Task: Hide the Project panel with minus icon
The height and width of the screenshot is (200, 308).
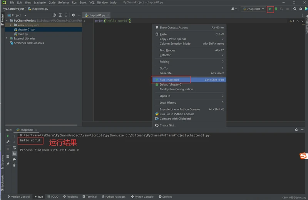Action: pos(79,15)
